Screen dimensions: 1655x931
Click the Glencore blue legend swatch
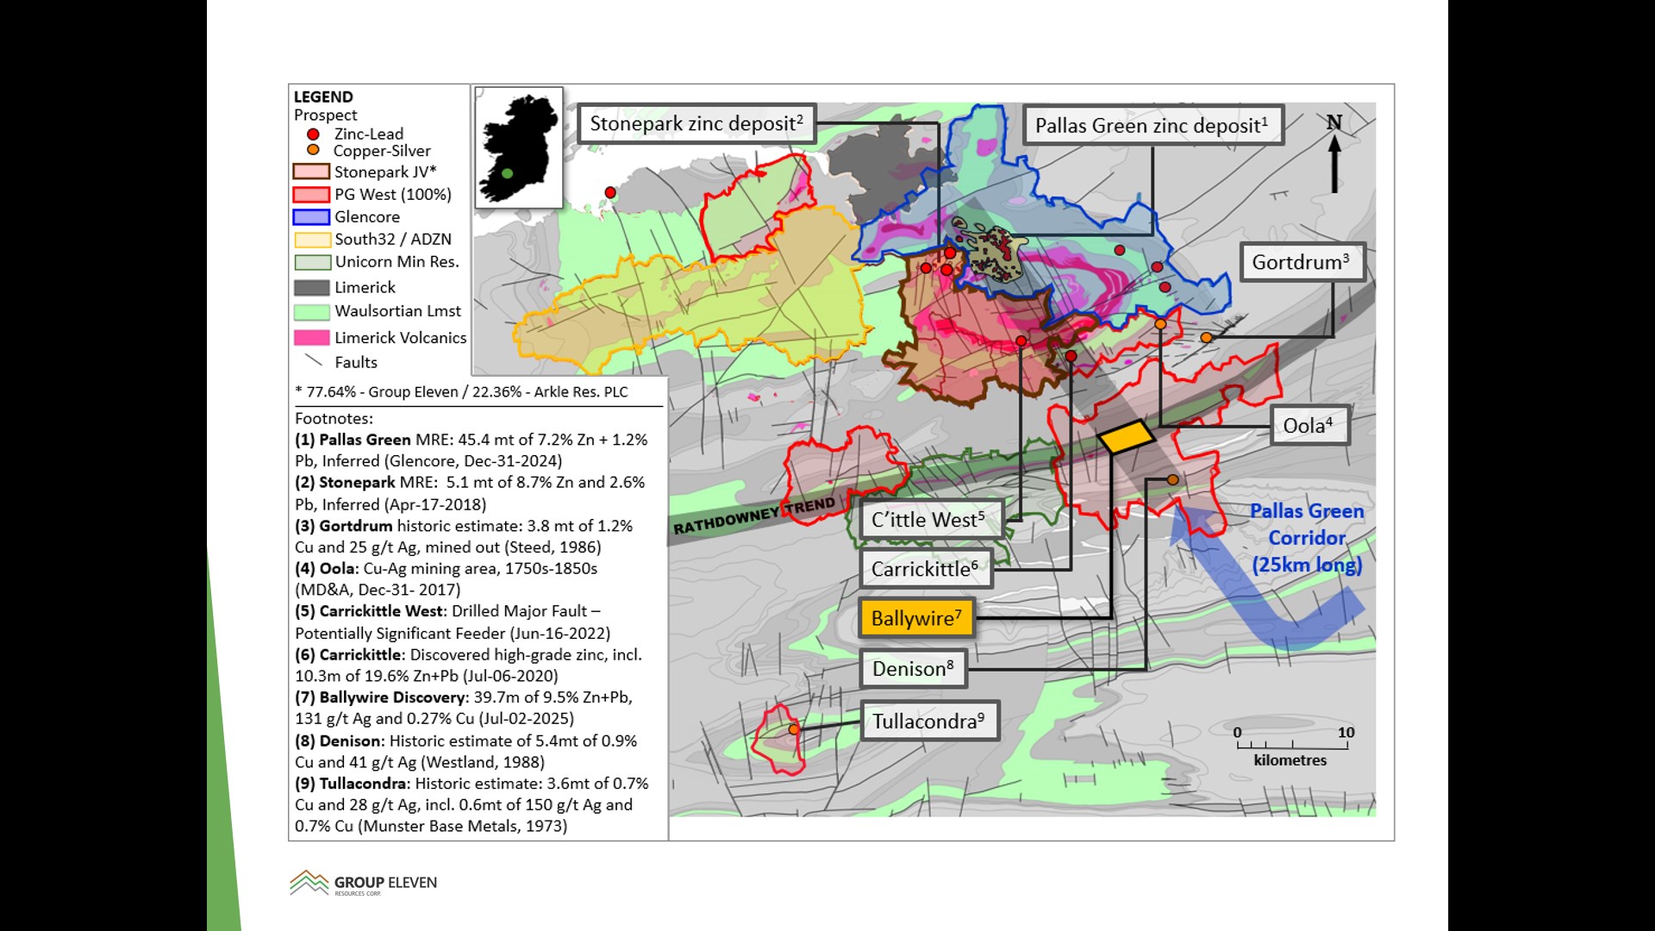click(311, 217)
